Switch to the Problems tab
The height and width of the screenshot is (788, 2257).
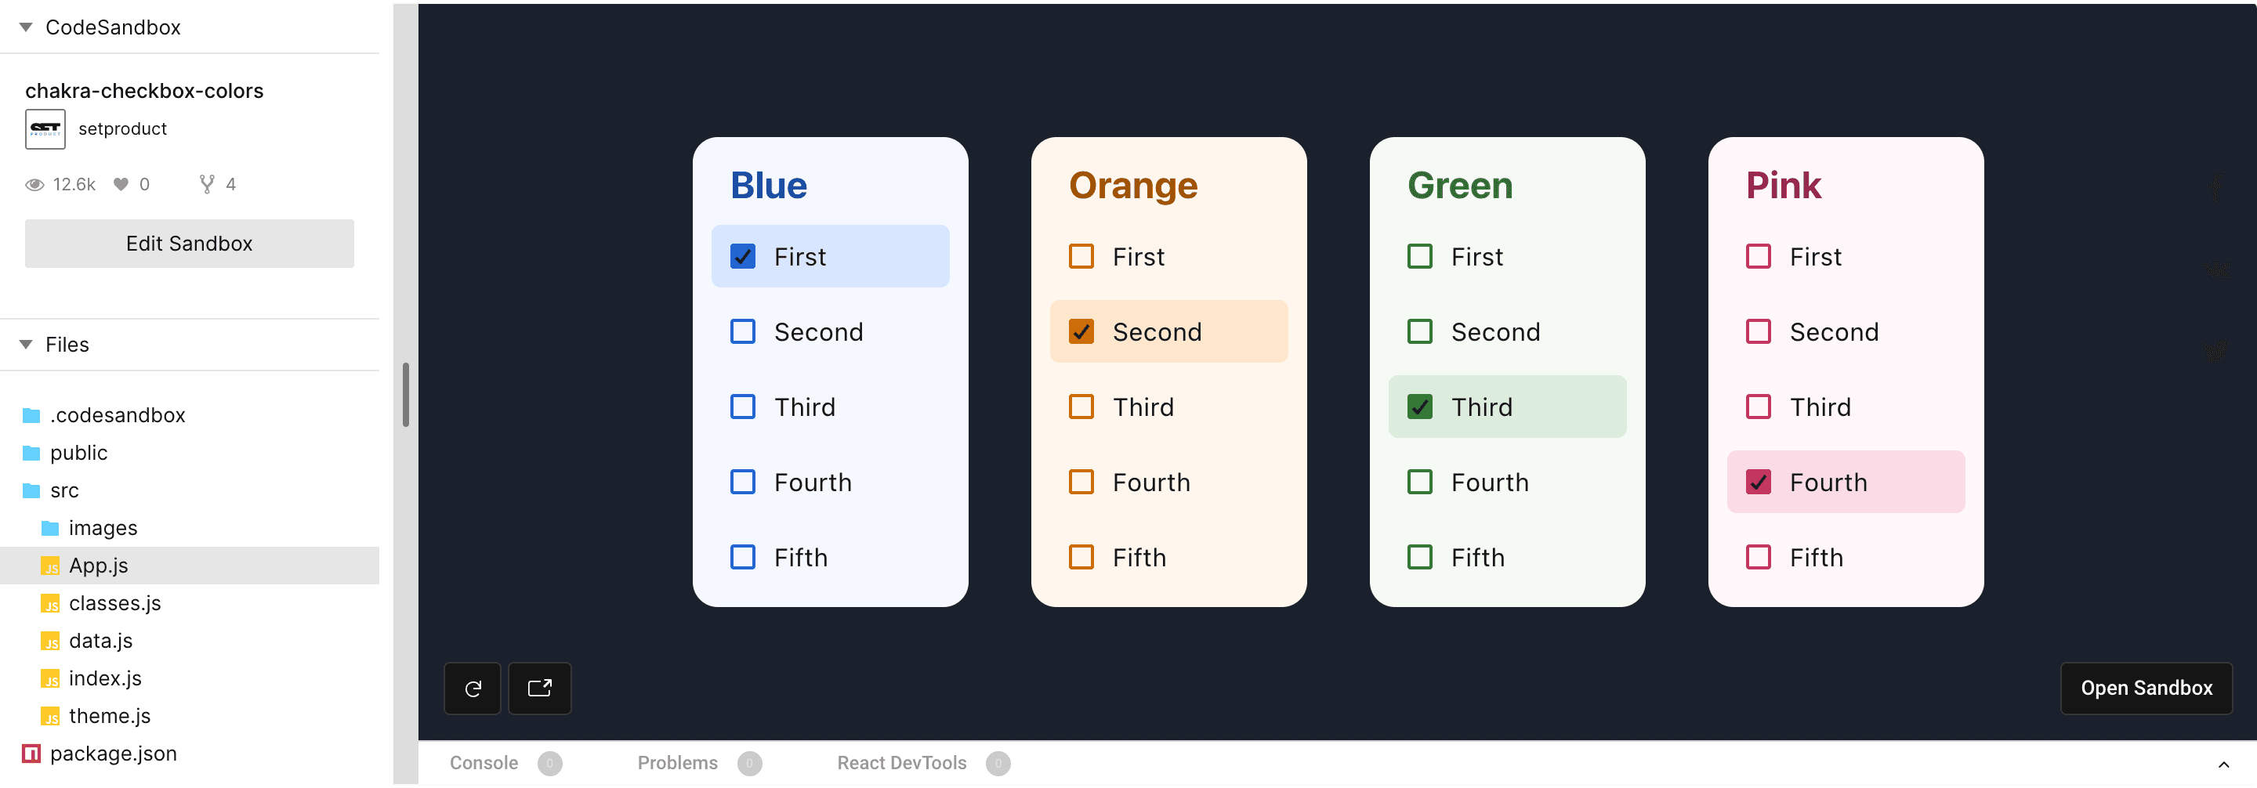(x=677, y=763)
